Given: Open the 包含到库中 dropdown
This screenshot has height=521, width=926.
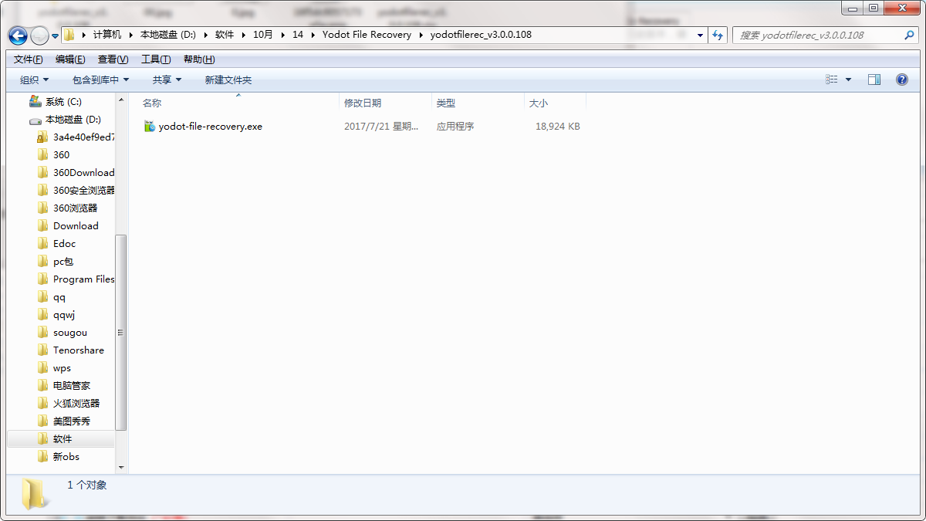Looking at the screenshot, I should pyautogui.click(x=100, y=80).
